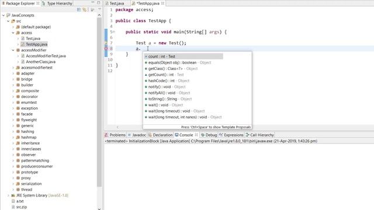Screen dimensions: 374x210
Task: Expand the adapter package node
Action: coord(13,73)
